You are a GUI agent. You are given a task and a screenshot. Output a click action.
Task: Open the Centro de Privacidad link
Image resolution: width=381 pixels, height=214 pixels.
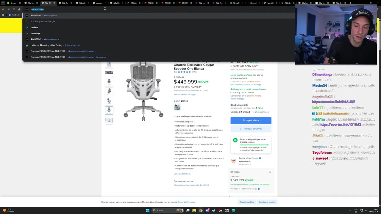186,202
